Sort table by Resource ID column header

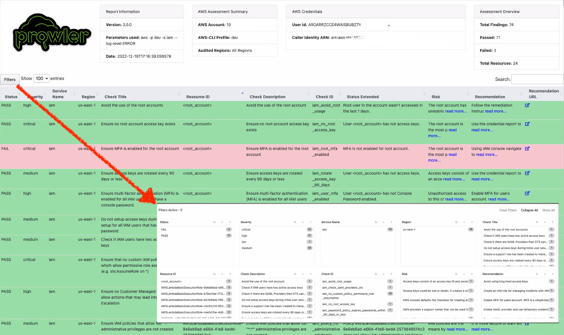pos(198,97)
